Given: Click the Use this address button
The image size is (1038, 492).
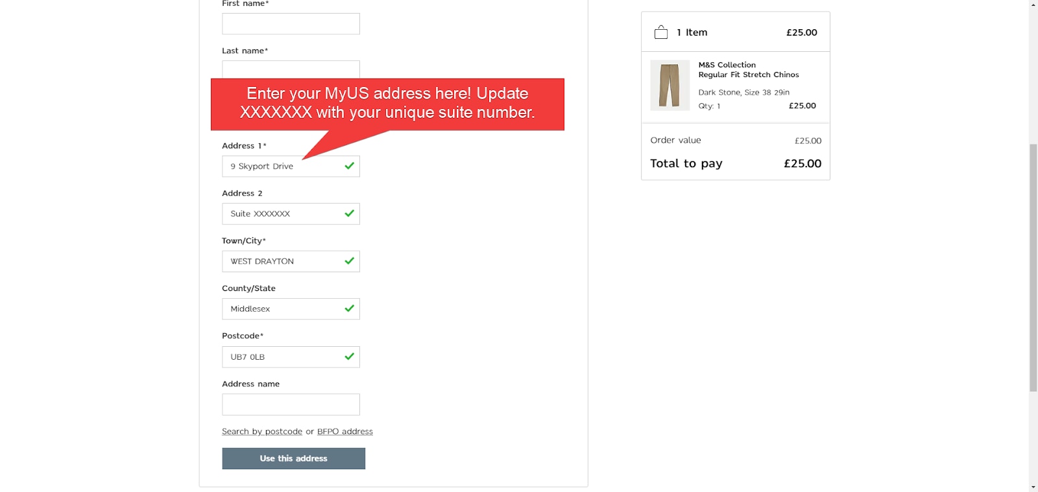Looking at the screenshot, I should [x=293, y=458].
